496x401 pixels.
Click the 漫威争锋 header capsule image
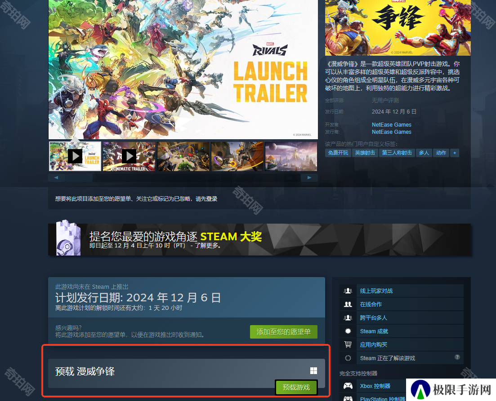pyautogui.click(x=398, y=28)
